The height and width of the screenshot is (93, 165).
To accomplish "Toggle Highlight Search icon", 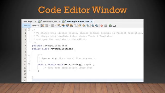I will point(71,26).
